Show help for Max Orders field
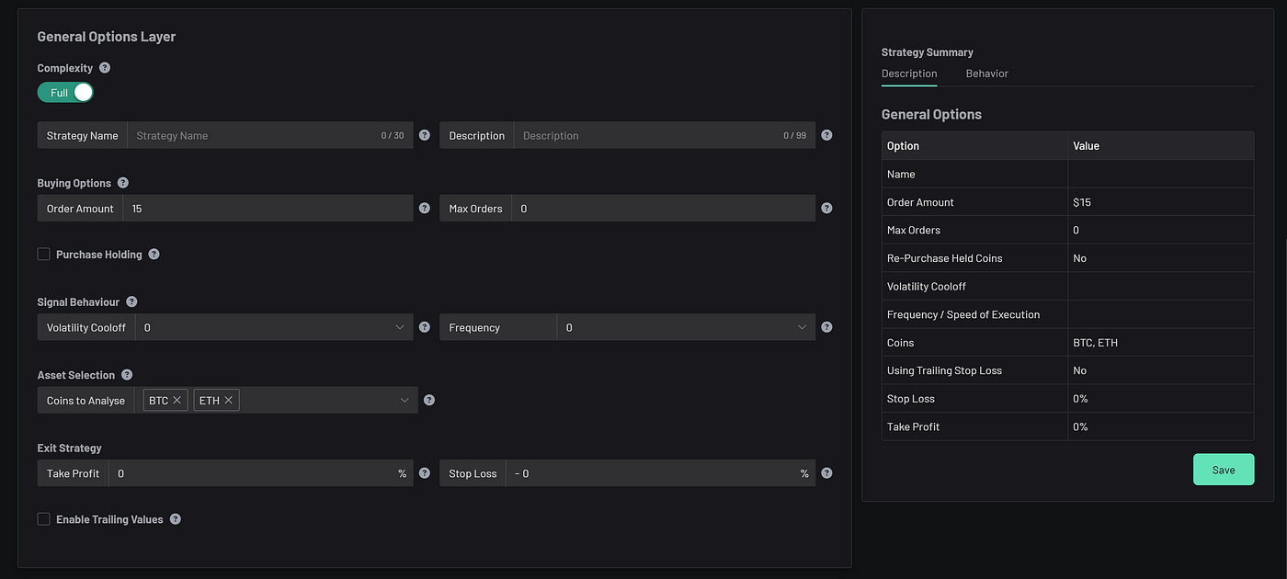 826,209
